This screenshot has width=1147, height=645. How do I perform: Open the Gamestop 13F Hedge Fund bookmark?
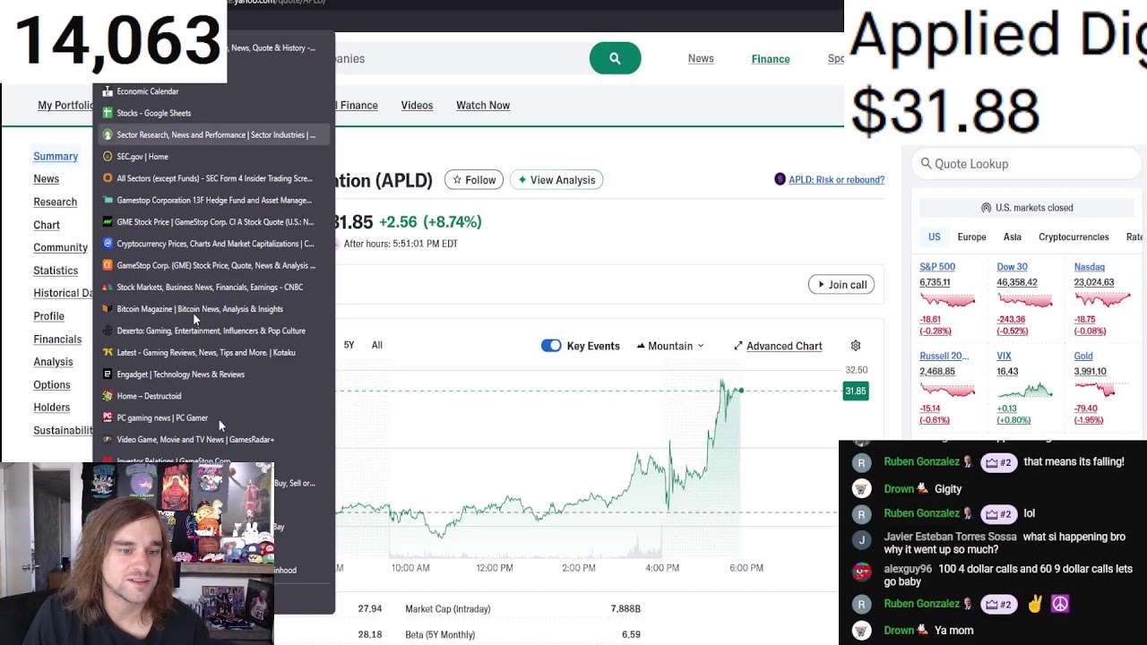pyautogui.click(x=212, y=200)
